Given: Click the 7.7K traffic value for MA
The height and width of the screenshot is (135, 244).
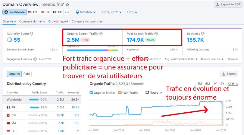Looking at the screenshot, I should coord(61,123).
